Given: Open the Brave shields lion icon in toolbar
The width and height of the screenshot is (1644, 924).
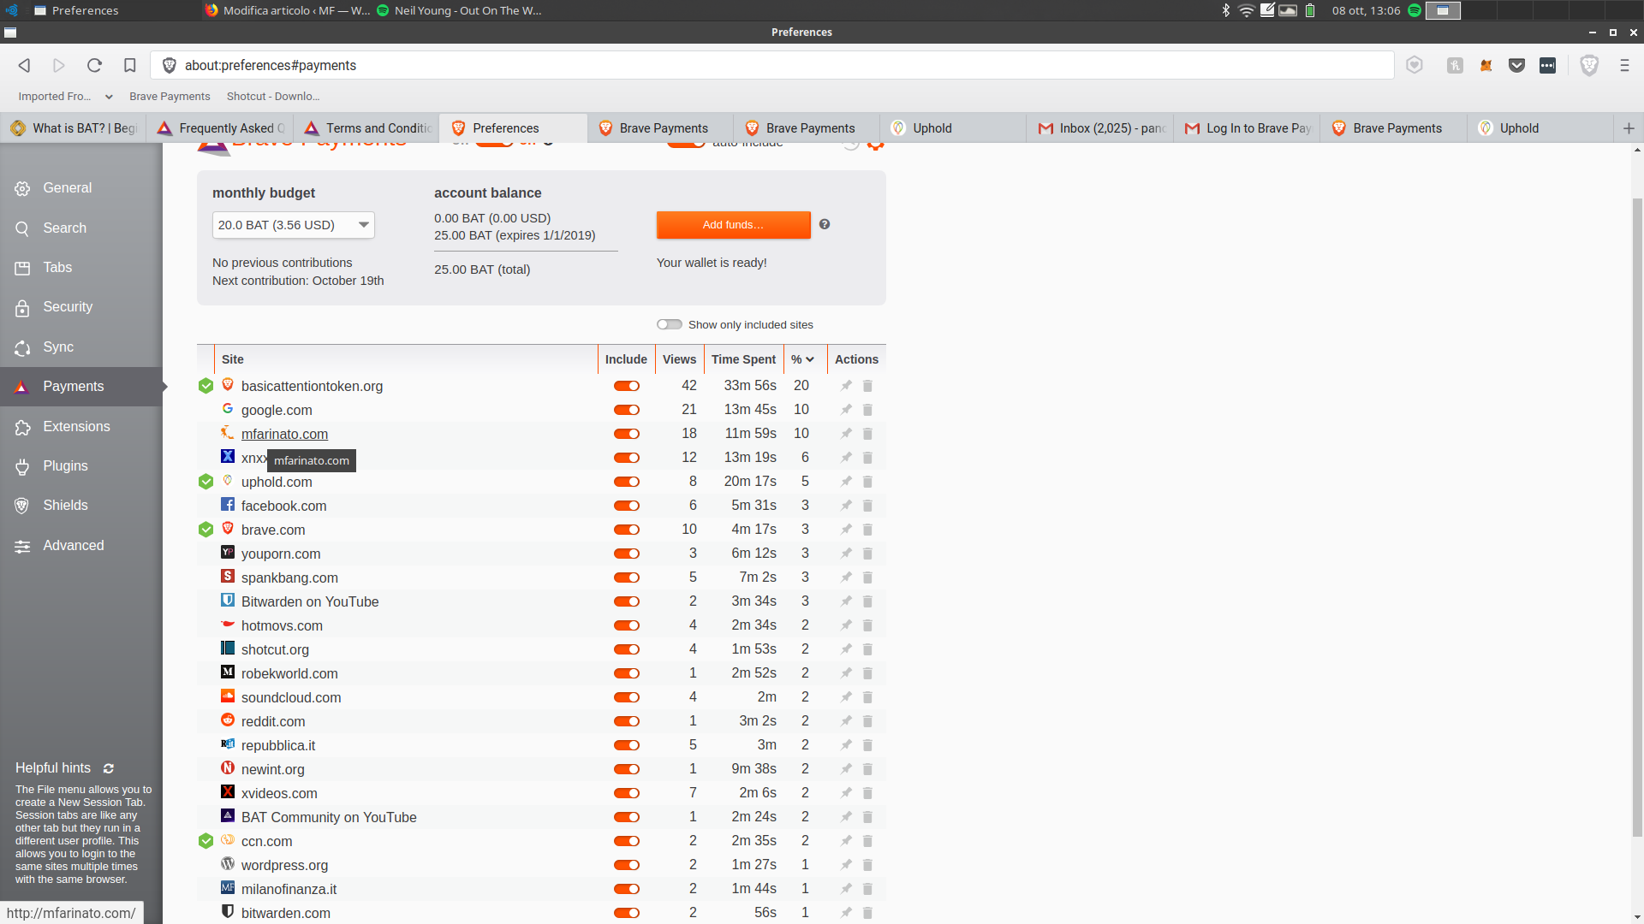Looking at the screenshot, I should coord(1589,65).
